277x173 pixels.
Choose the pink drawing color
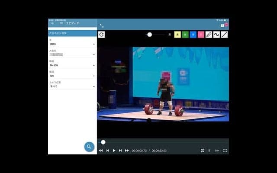click(x=201, y=35)
